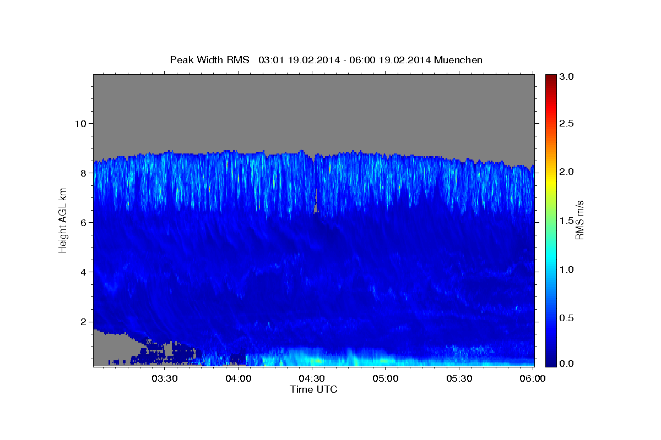Click the colorbar value 2.5
This screenshot has height=440, width=661.
tap(567, 123)
